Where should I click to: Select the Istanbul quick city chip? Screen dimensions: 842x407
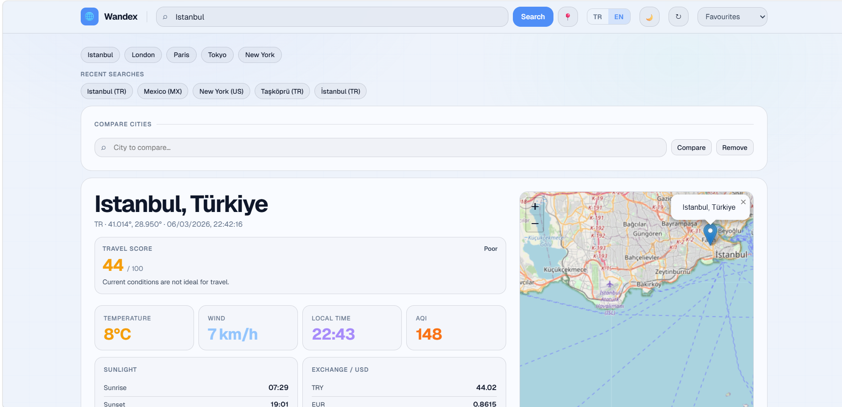tap(100, 55)
